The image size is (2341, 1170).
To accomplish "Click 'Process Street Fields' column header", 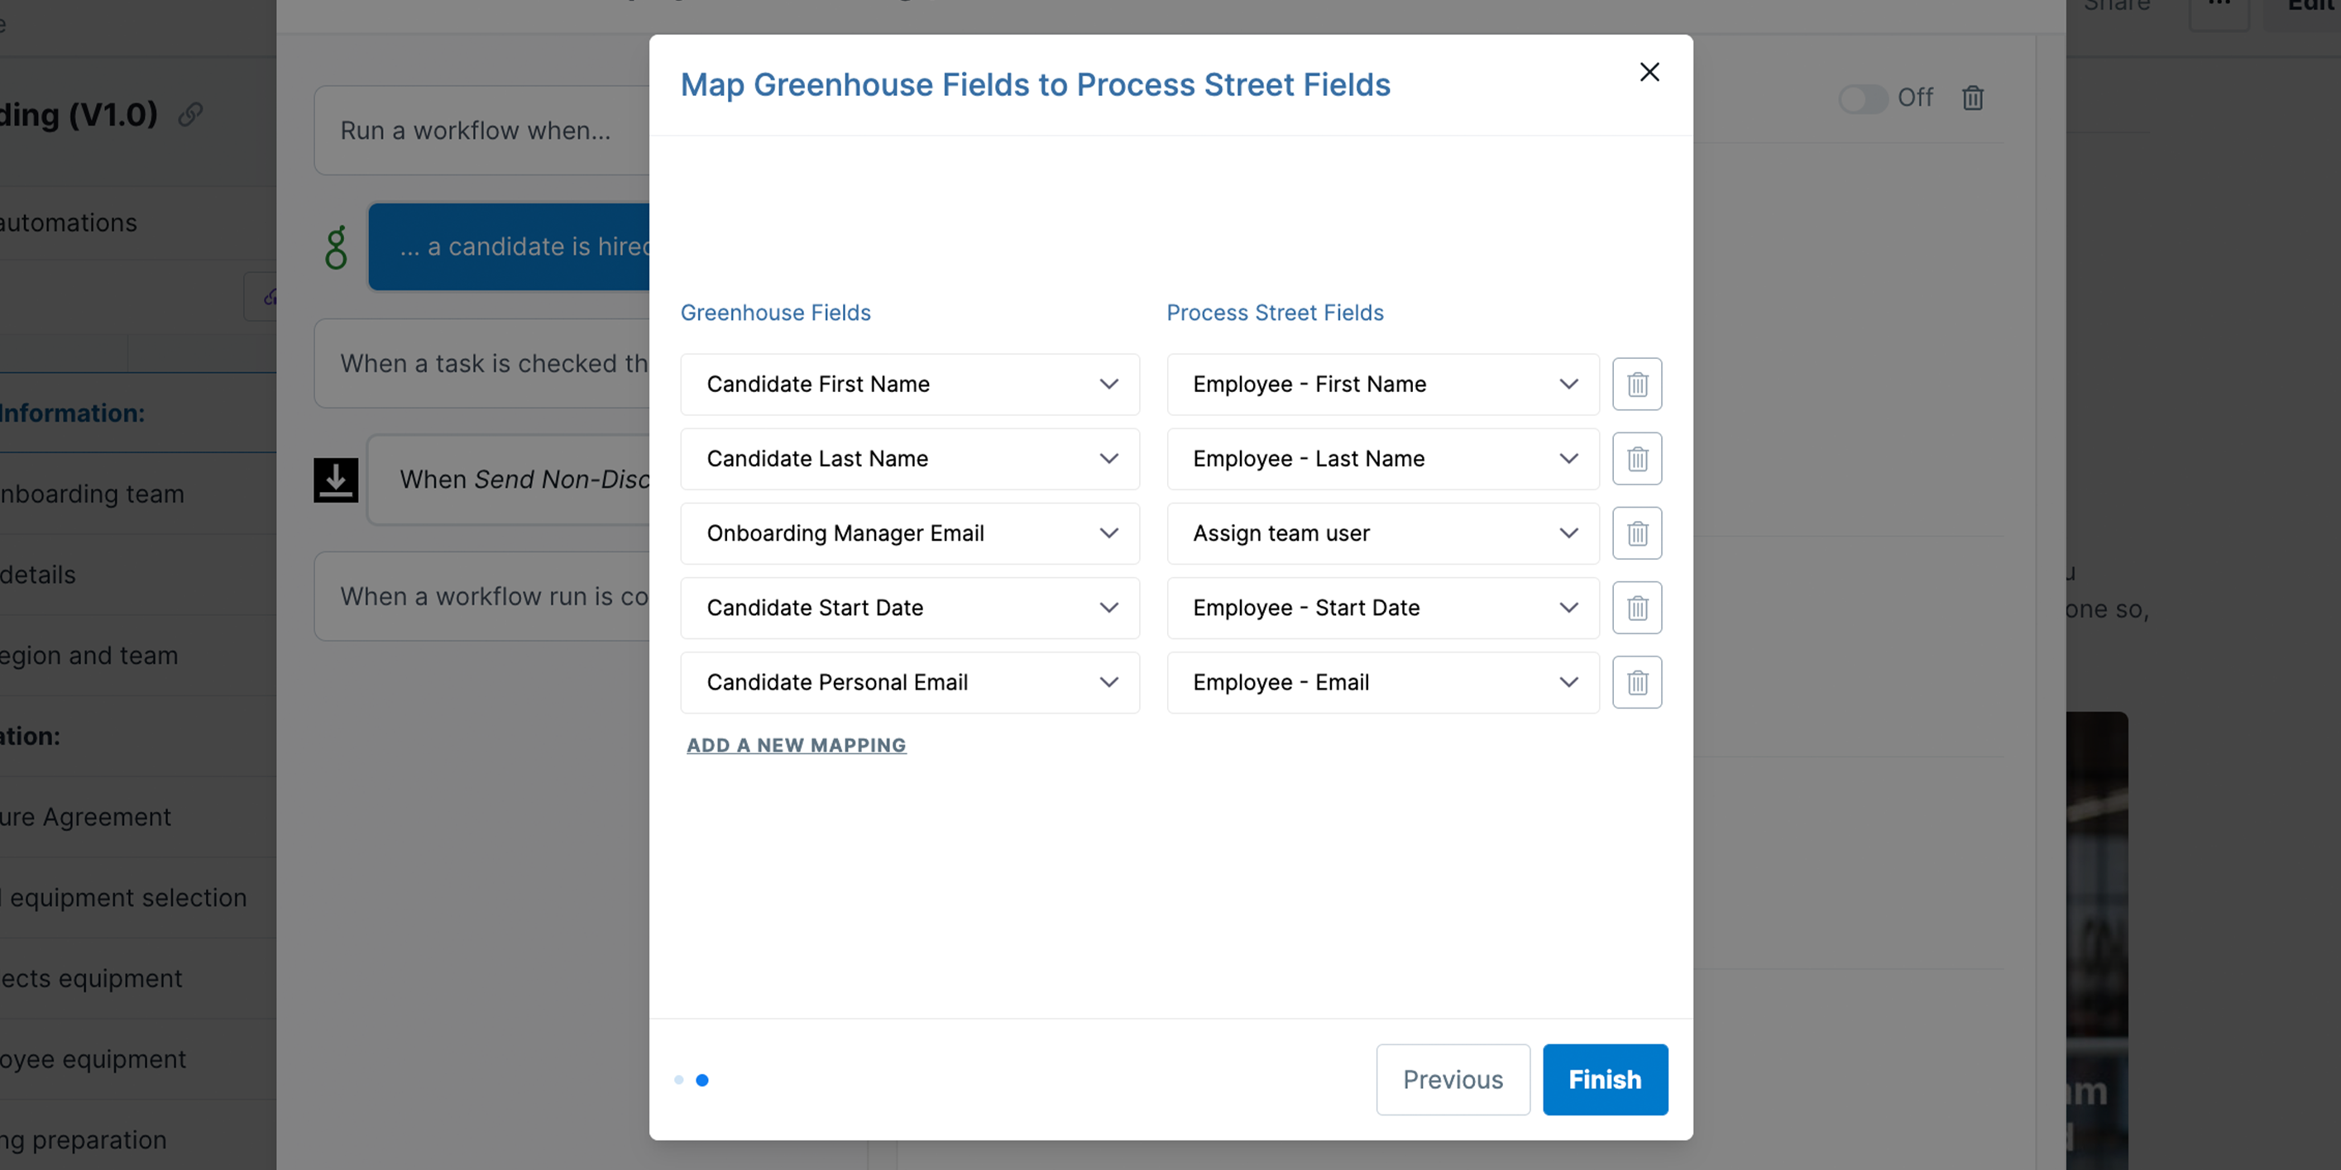I will pos(1275,313).
